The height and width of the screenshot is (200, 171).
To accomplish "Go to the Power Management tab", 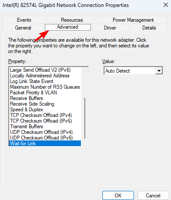I will point(133,20).
